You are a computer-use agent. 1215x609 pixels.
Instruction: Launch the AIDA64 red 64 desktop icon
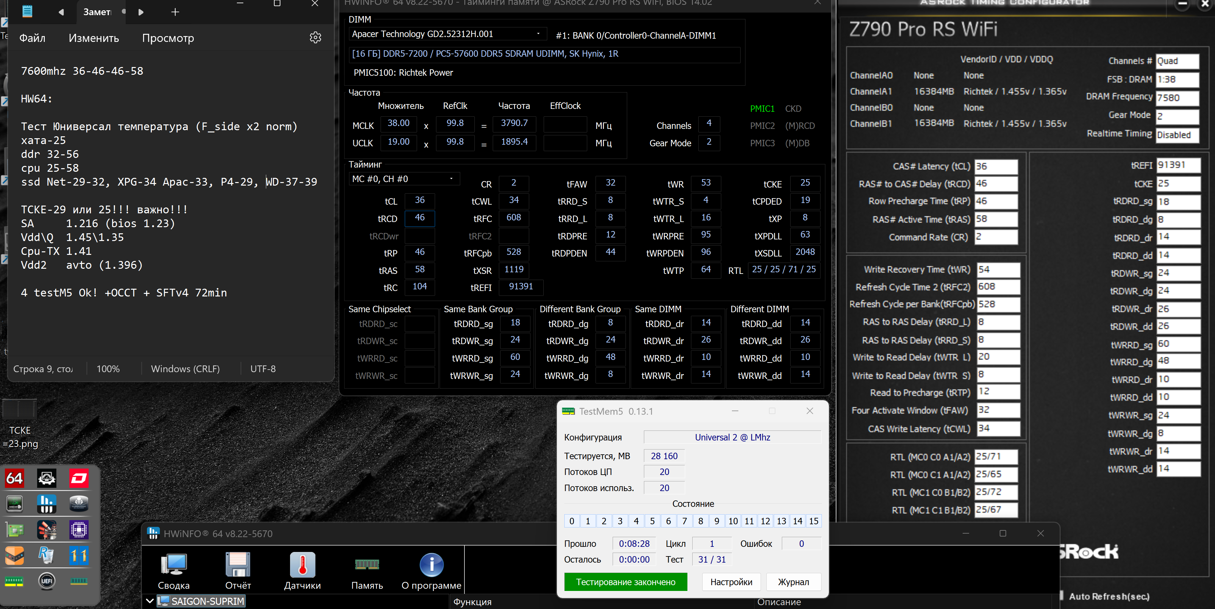[x=14, y=478]
